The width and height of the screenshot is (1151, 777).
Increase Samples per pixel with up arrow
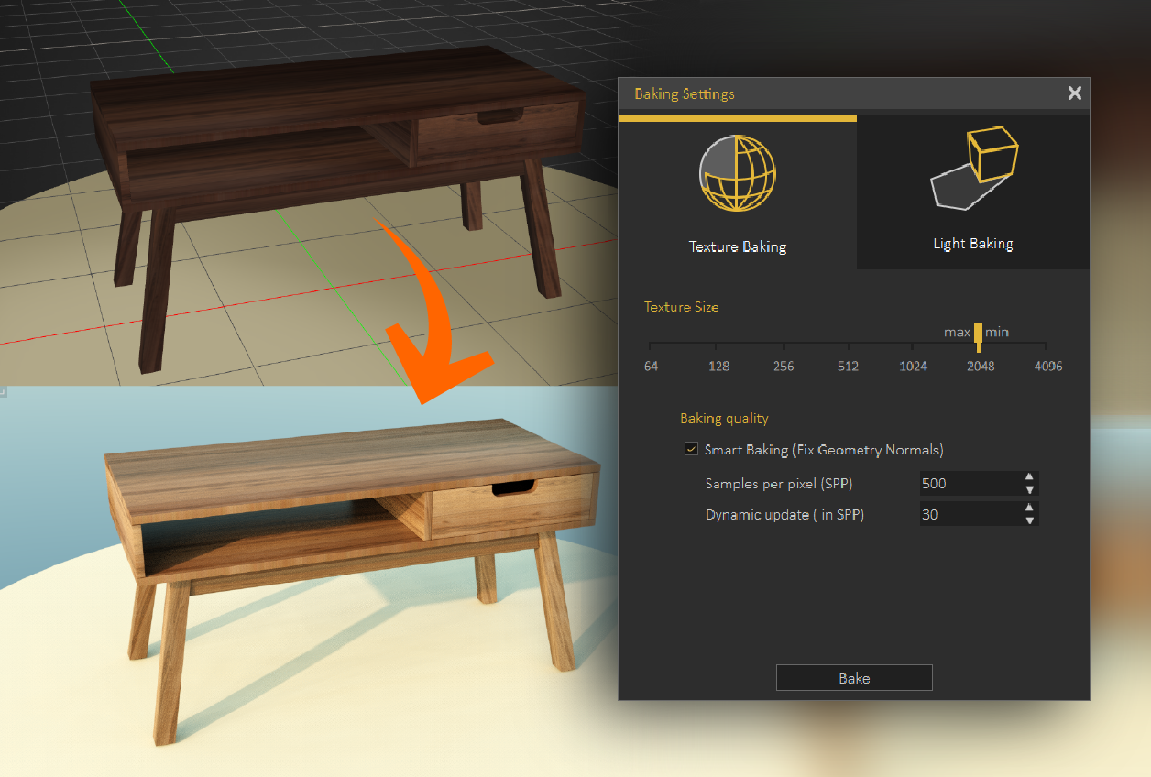tap(1030, 478)
